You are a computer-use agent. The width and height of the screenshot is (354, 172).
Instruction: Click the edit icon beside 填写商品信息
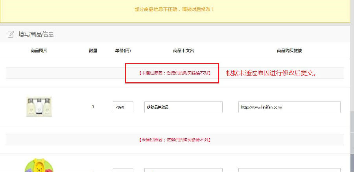tap(11, 34)
